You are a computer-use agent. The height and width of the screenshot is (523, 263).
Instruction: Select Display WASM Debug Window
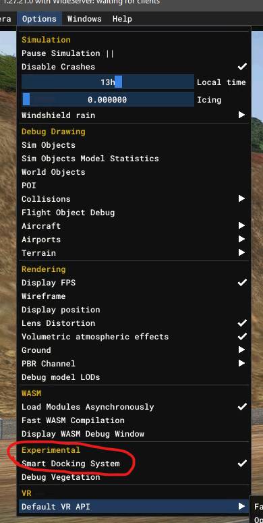pyautogui.click(x=134, y=434)
